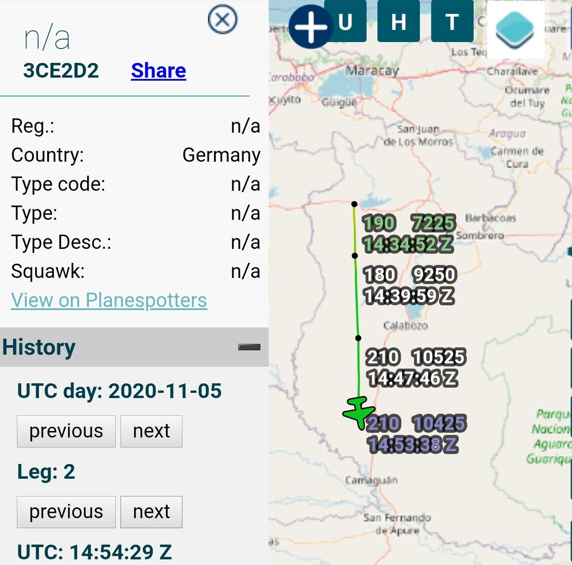Click the Charallave map label
Screen dimensions: 572x565
(x=512, y=72)
